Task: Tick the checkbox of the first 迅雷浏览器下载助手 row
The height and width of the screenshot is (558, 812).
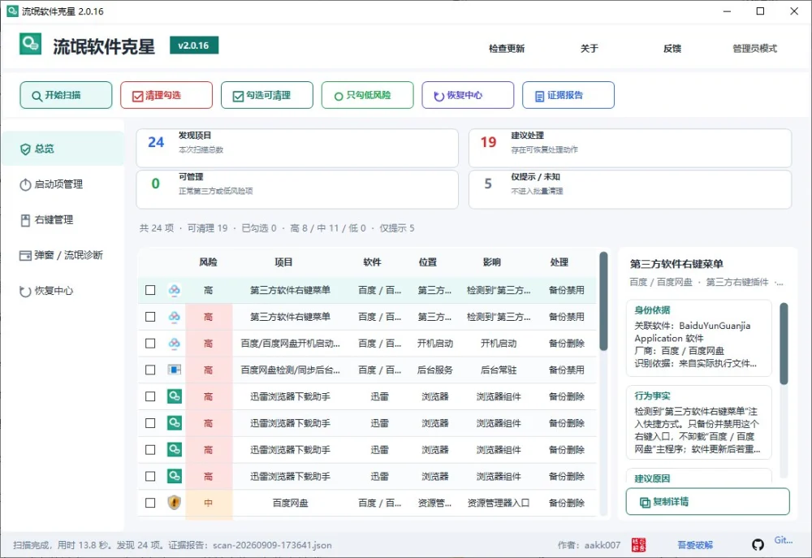Action: [150, 396]
